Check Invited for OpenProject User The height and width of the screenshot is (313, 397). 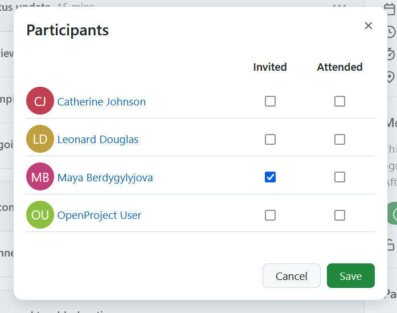pos(270,215)
